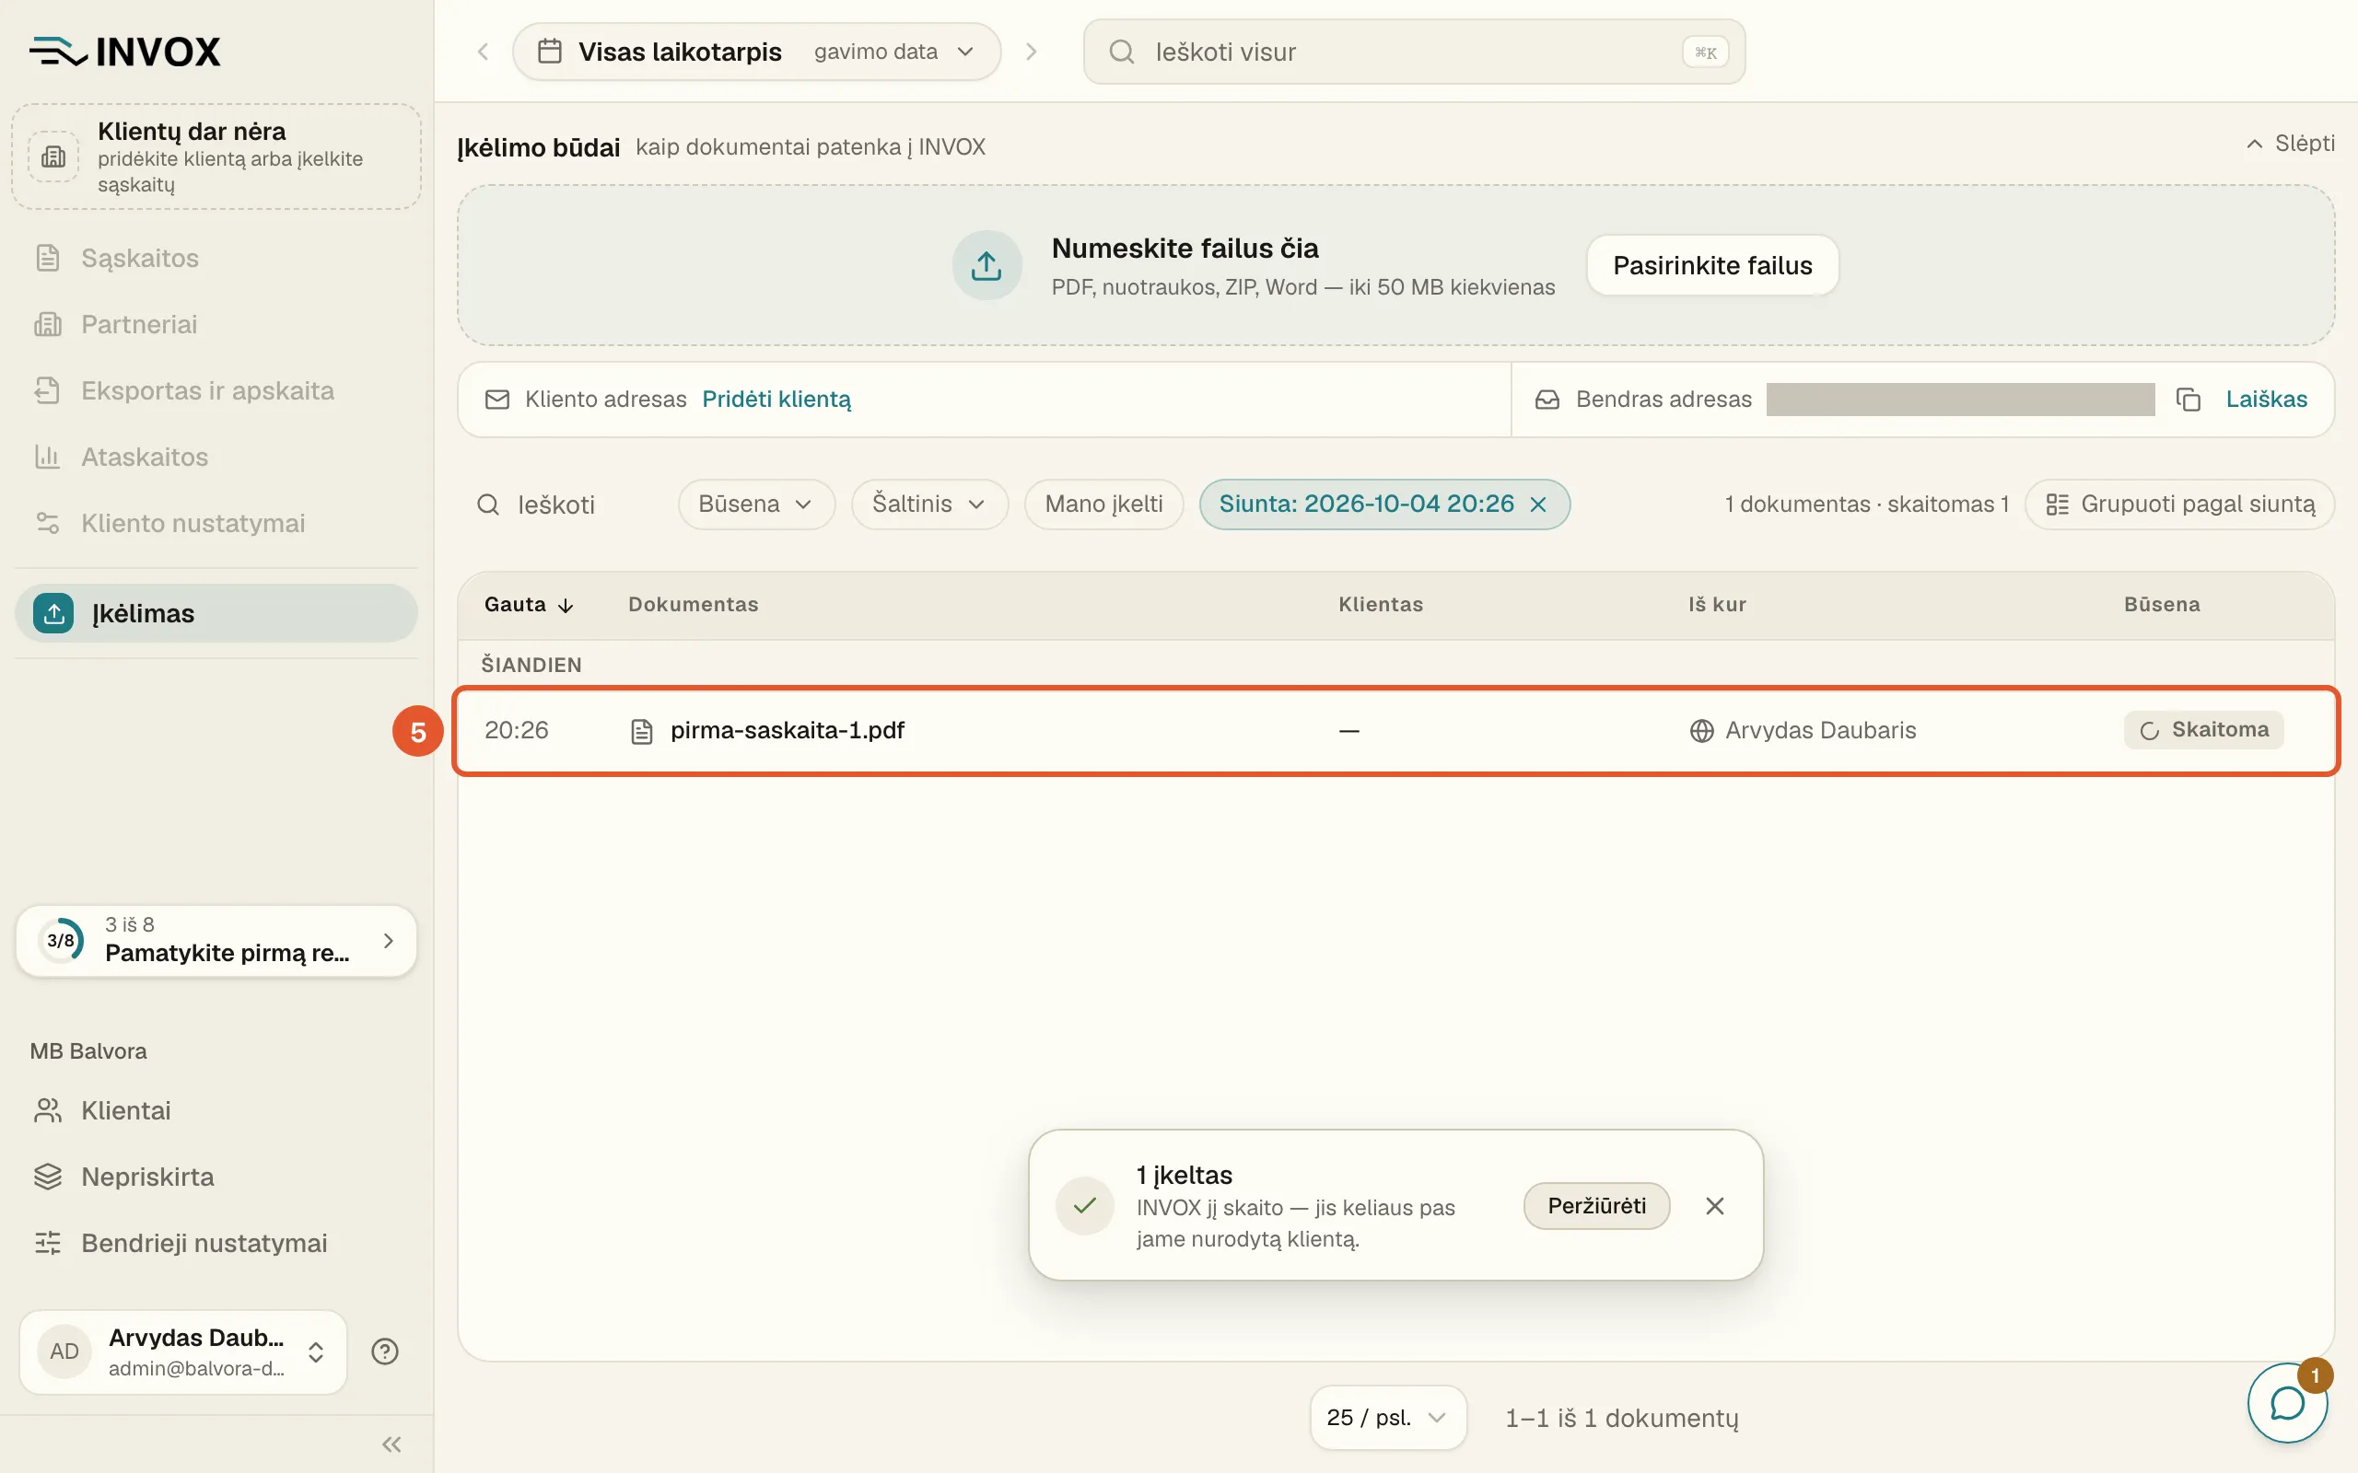Go to previous period arrow
This screenshot has height=1473, width=2358.
483,52
